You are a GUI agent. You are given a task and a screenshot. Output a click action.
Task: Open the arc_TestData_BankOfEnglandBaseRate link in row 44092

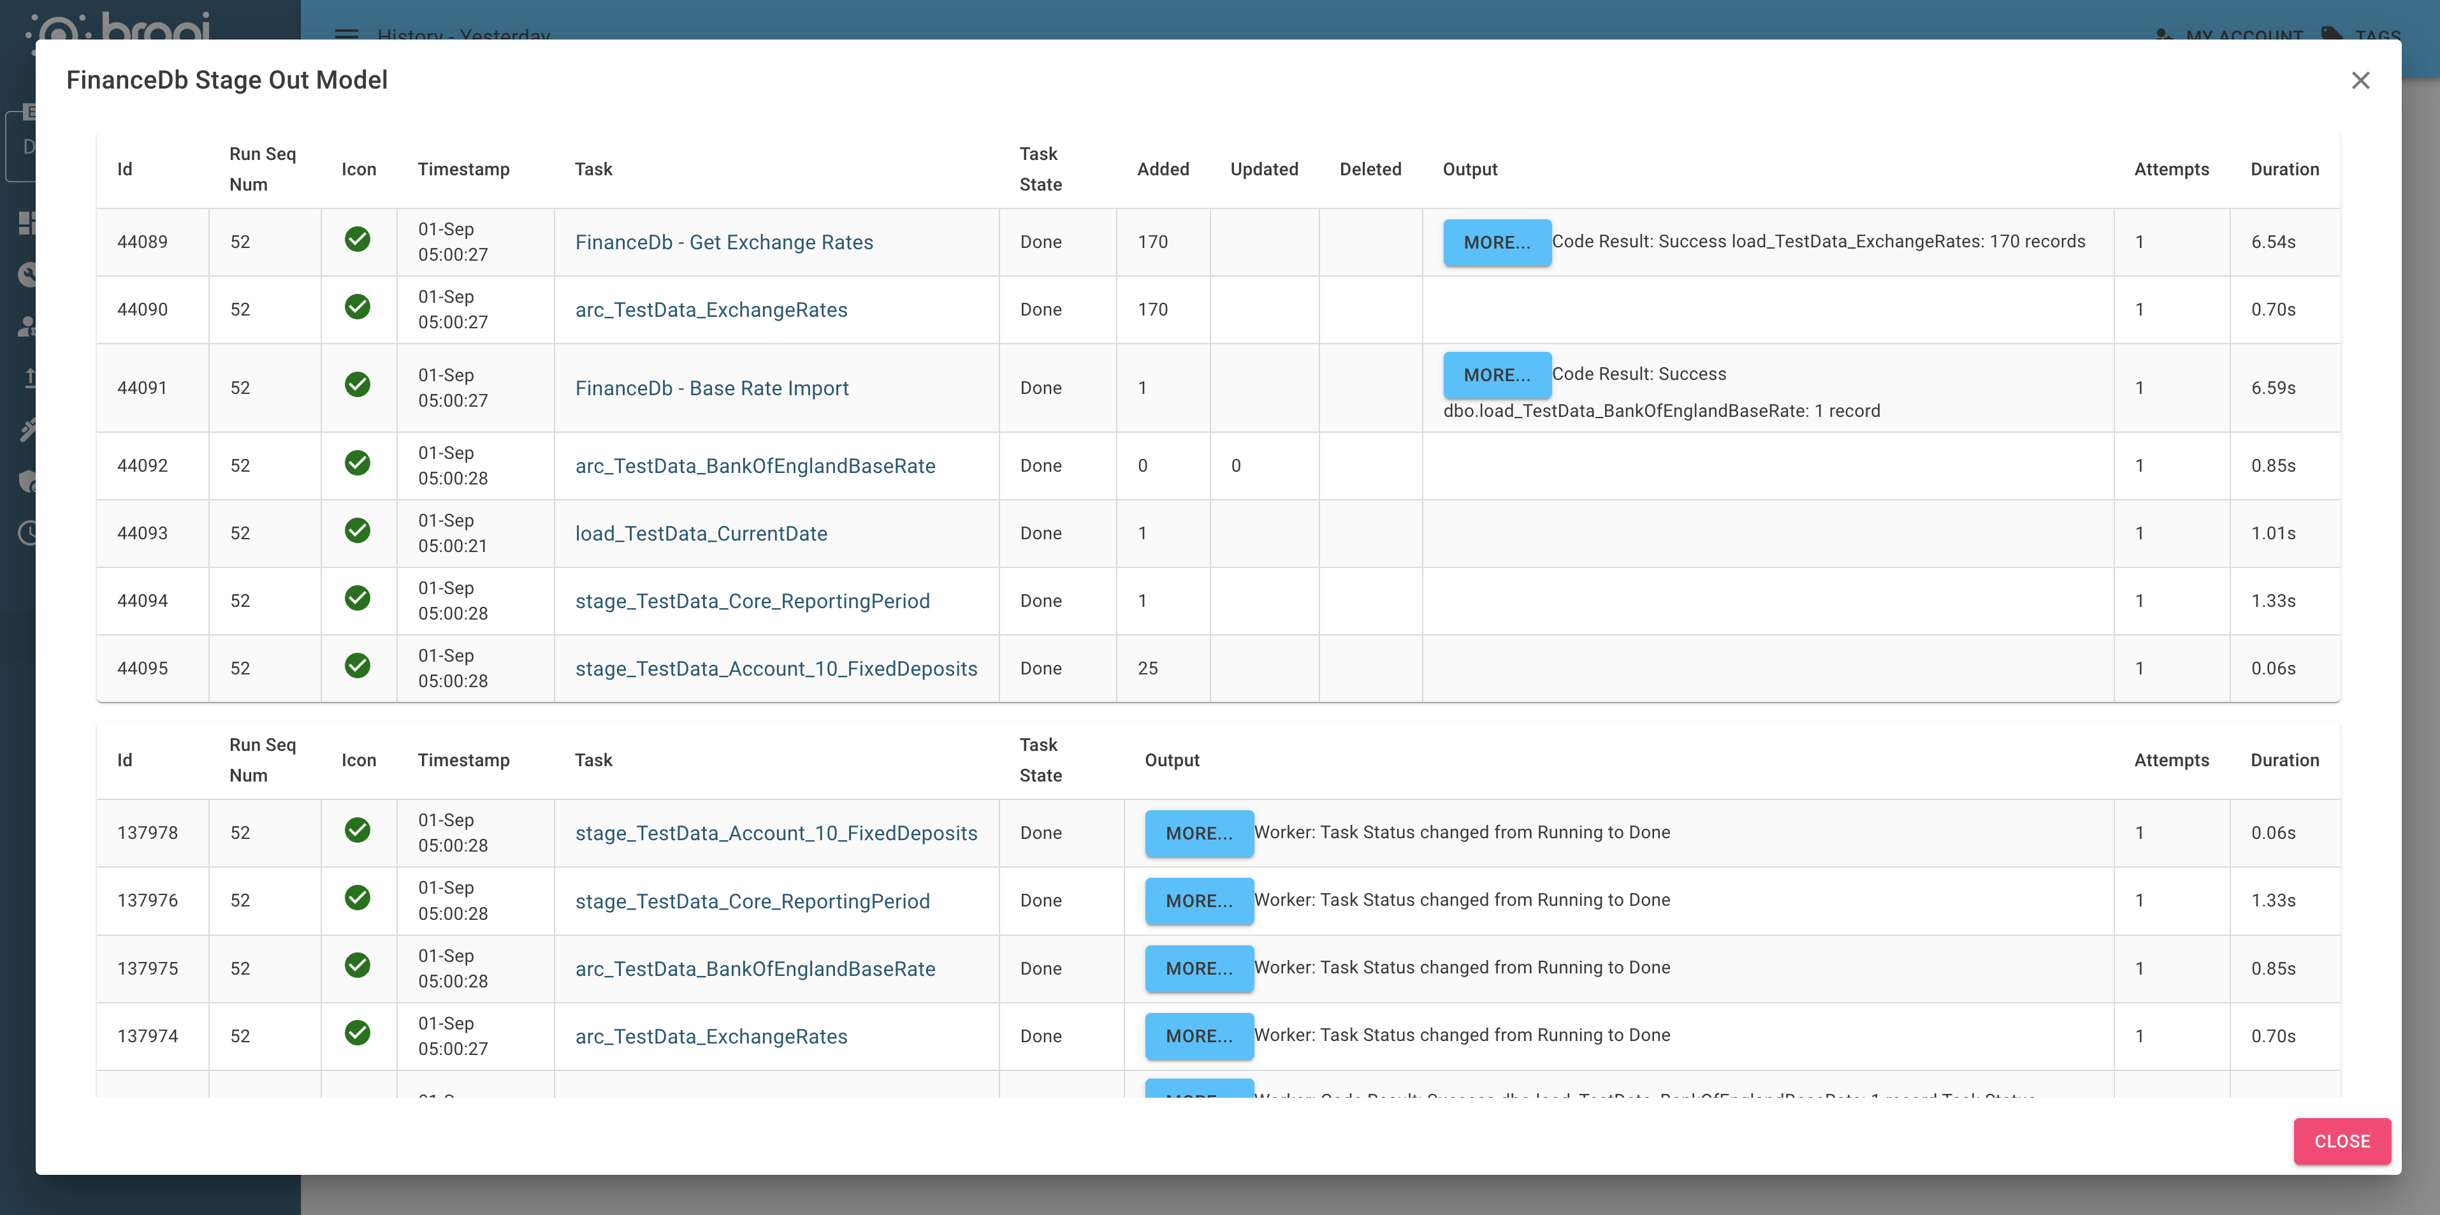pos(755,466)
